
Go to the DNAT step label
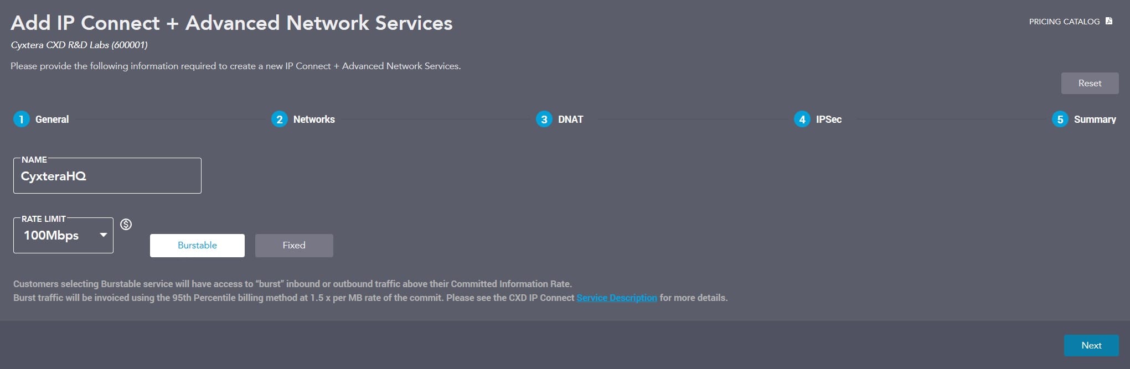pyautogui.click(x=570, y=119)
